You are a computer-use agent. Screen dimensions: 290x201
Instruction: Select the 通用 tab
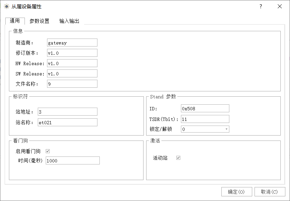15,21
